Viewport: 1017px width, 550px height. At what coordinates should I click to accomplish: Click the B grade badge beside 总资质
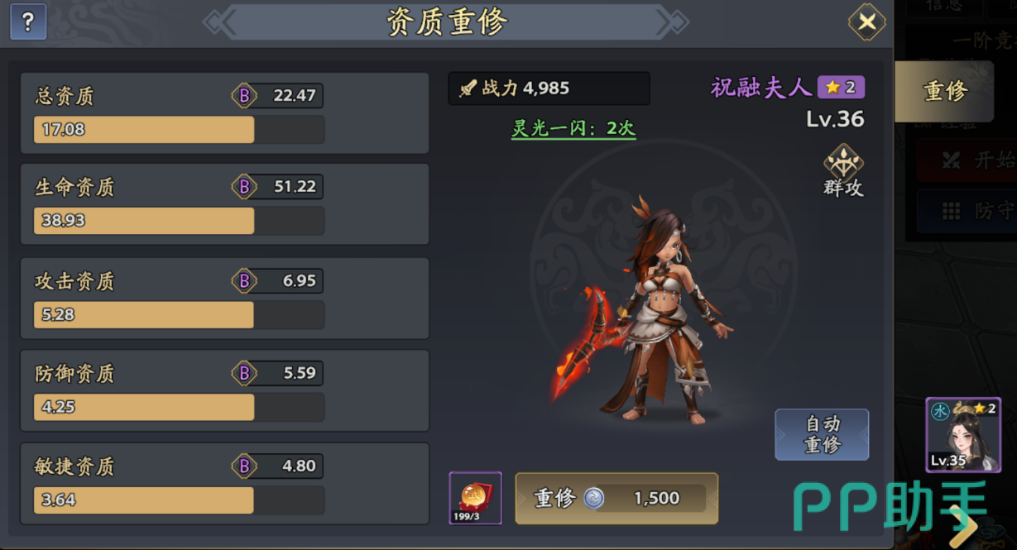click(243, 96)
